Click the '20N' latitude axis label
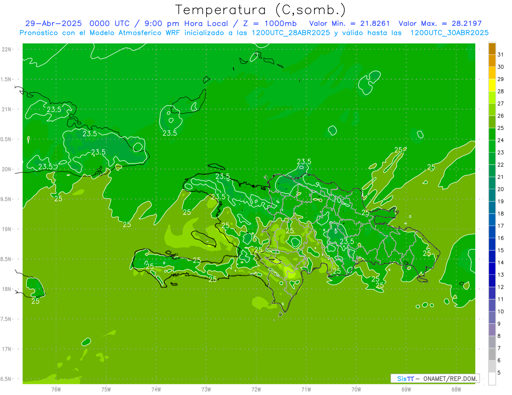 pyautogui.click(x=6, y=169)
